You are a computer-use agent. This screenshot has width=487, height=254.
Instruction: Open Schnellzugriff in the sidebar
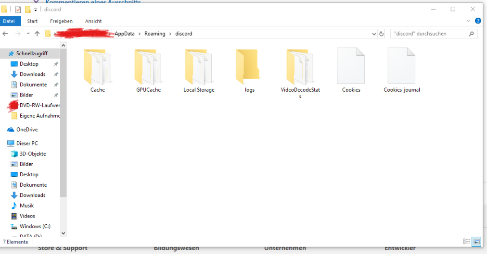click(30, 53)
